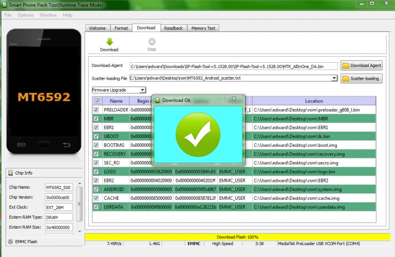Click the system.img location cell
This screenshot has width=395, height=257.
(314, 190)
